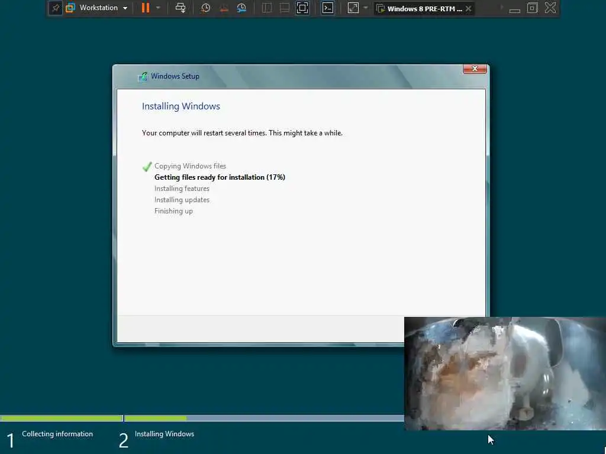Toggle full screen mode

click(302, 8)
